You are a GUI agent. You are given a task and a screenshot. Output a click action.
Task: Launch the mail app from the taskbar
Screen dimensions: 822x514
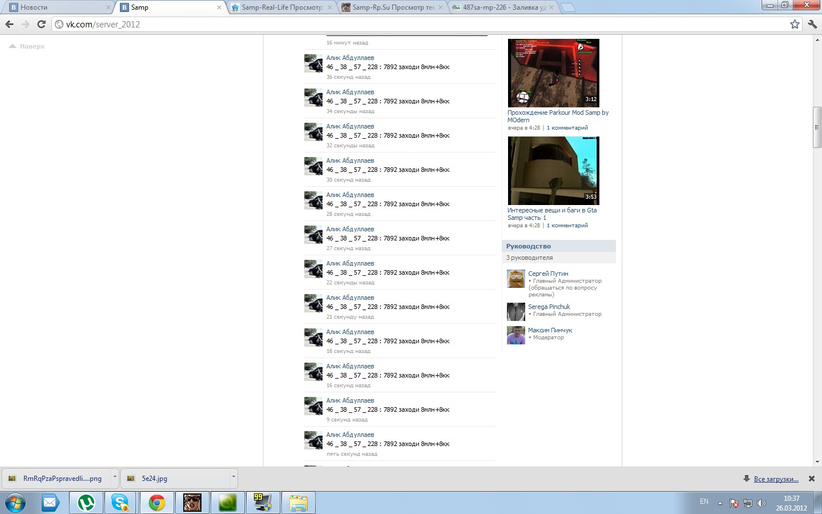click(x=50, y=503)
